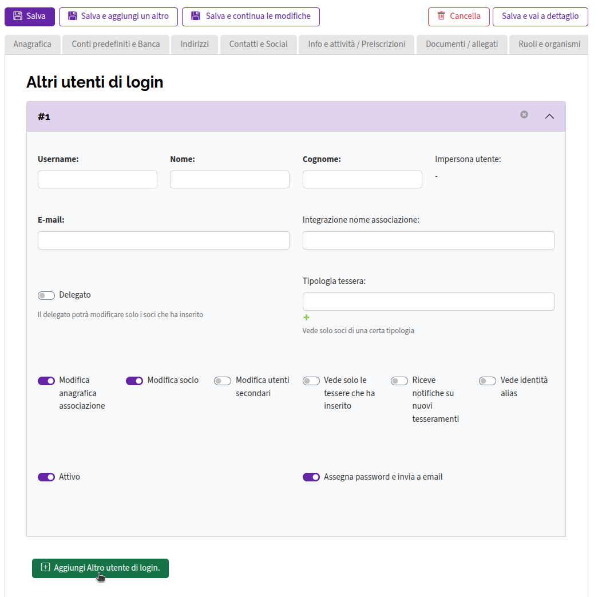Click Salva e continua le modifiche
The height and width of the screenshot is (597, 598).
point(251,17)
